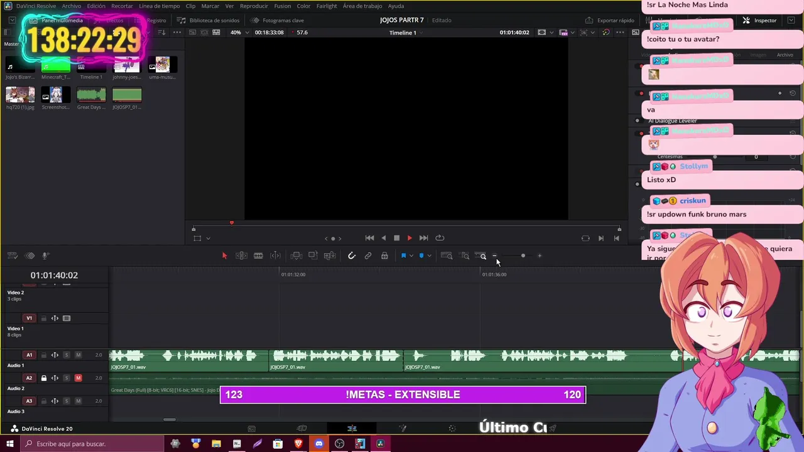The image size is (804, 452).
Task: Move viewer scrubber red playhead
Action: click(x=232, y=223)
